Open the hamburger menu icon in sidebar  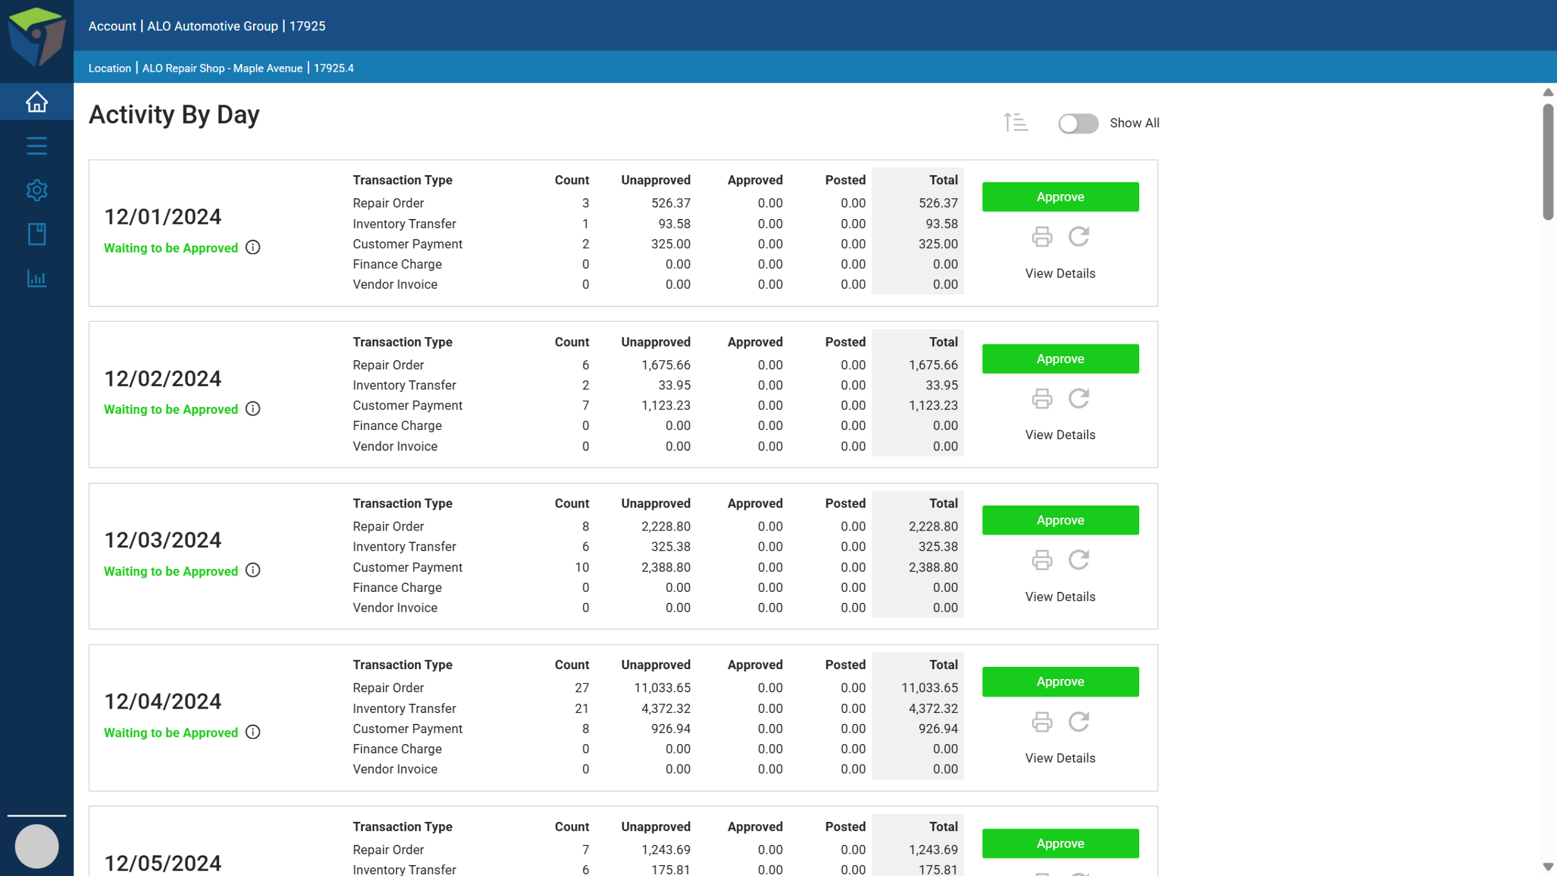[x=36, y=146]
